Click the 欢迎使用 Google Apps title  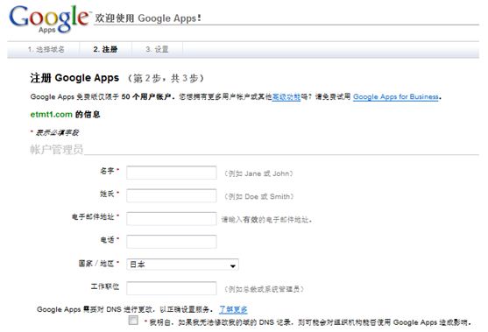click(x=148, y=18)
